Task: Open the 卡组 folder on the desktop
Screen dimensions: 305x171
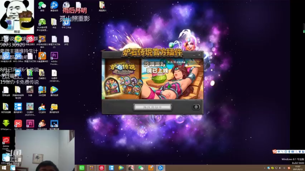Action: click(x=54, y=23)
